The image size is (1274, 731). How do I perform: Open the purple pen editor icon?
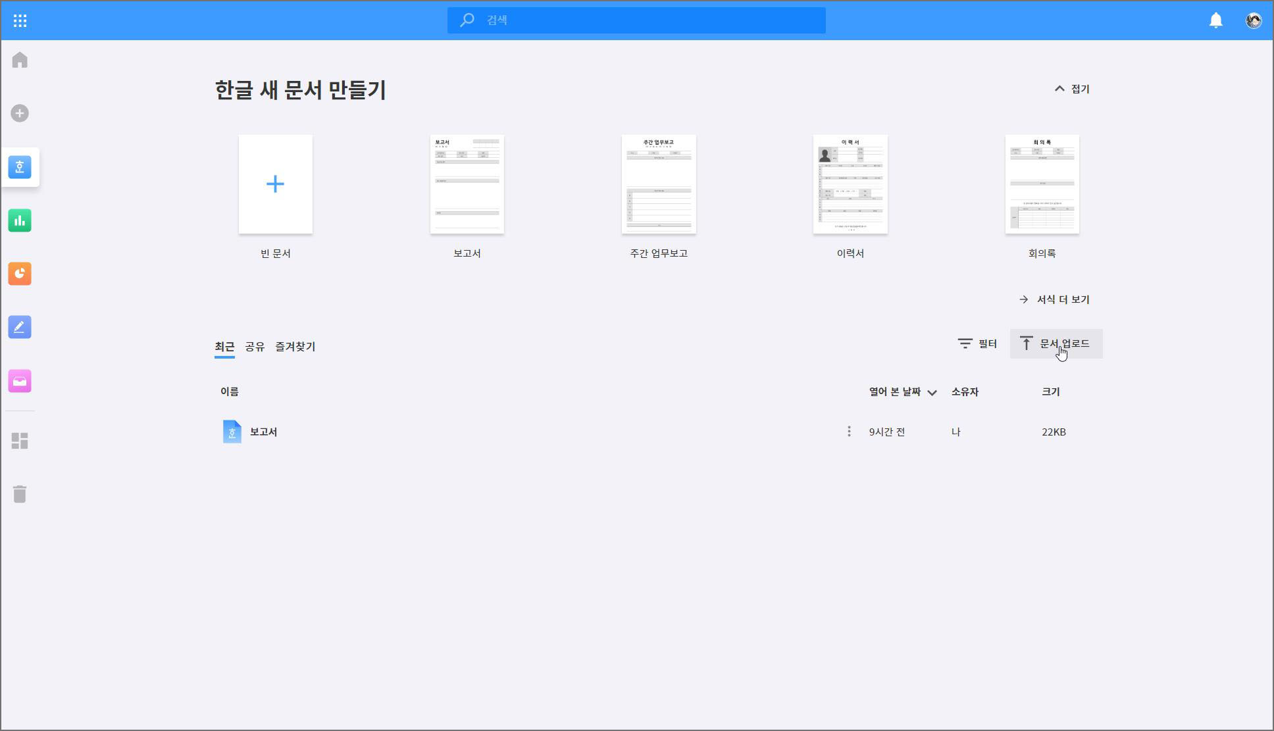pyautogui.click(x=20, y=327)
